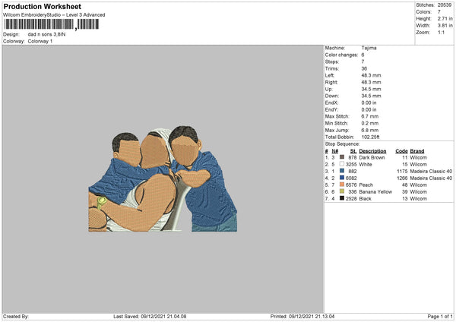The image size is (456, 322).
Task: Click code 1175 in row 3
Action: click(x=402, y=171)
